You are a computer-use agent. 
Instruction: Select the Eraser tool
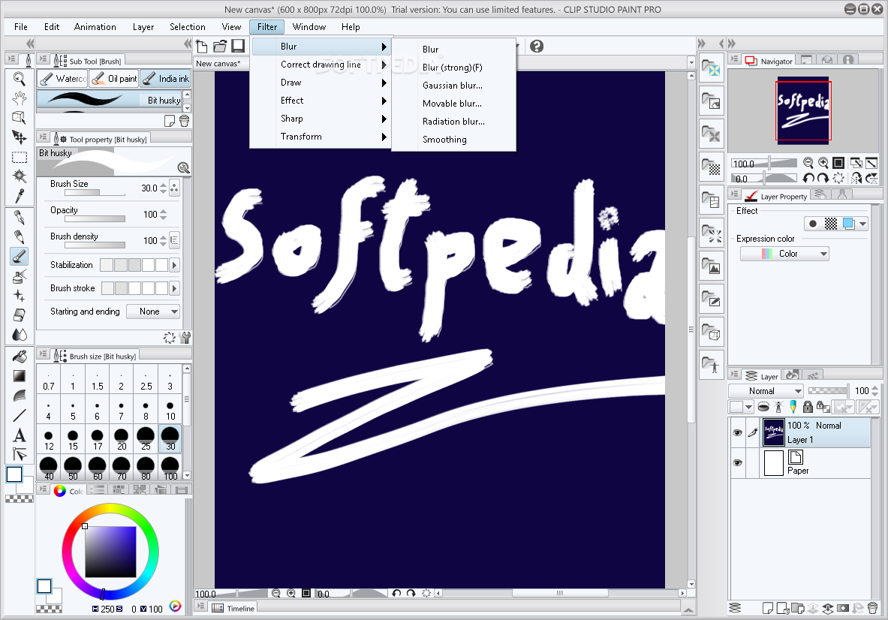tap(20, 315)
